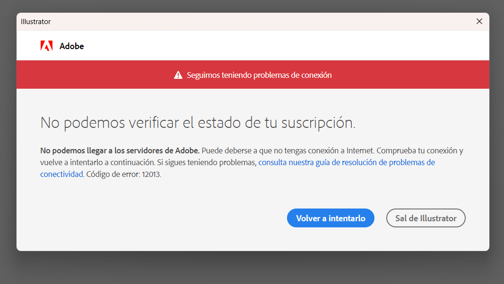Viewport: 504px width, 284px height.
Task: Close the Illustrator dialog window
Action: click(x=479, y=22)
